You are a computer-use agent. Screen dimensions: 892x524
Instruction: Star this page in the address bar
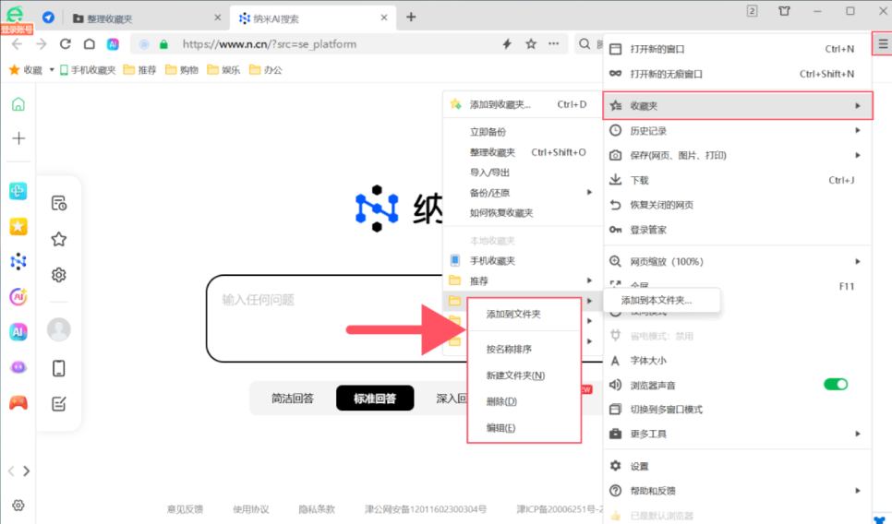(531, 43)
